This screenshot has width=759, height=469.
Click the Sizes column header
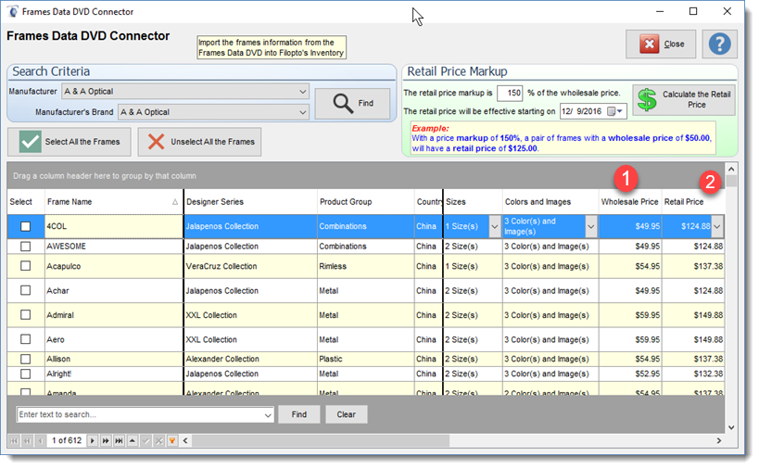(x=473, y=202)
